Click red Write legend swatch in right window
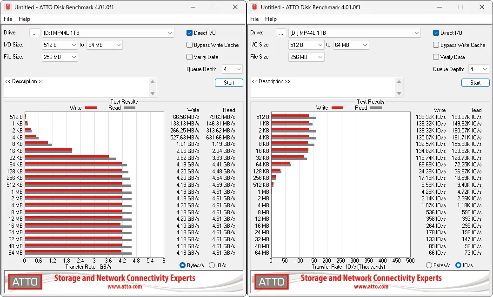The width and height of the screenshot is (493, 297). 337,108
